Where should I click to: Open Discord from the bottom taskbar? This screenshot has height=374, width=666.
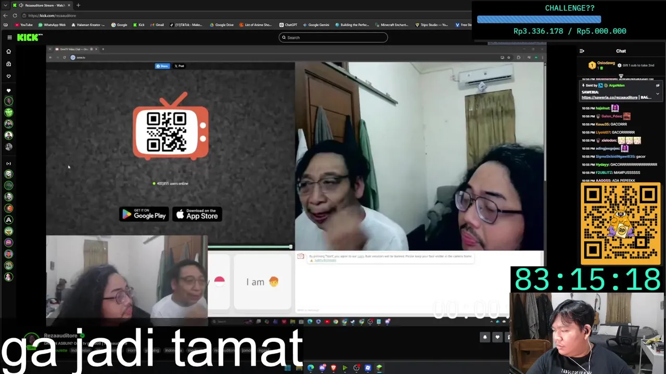(322, 368)
